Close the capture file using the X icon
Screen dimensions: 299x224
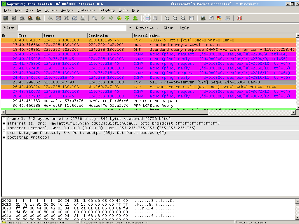[x=67, y=18]
